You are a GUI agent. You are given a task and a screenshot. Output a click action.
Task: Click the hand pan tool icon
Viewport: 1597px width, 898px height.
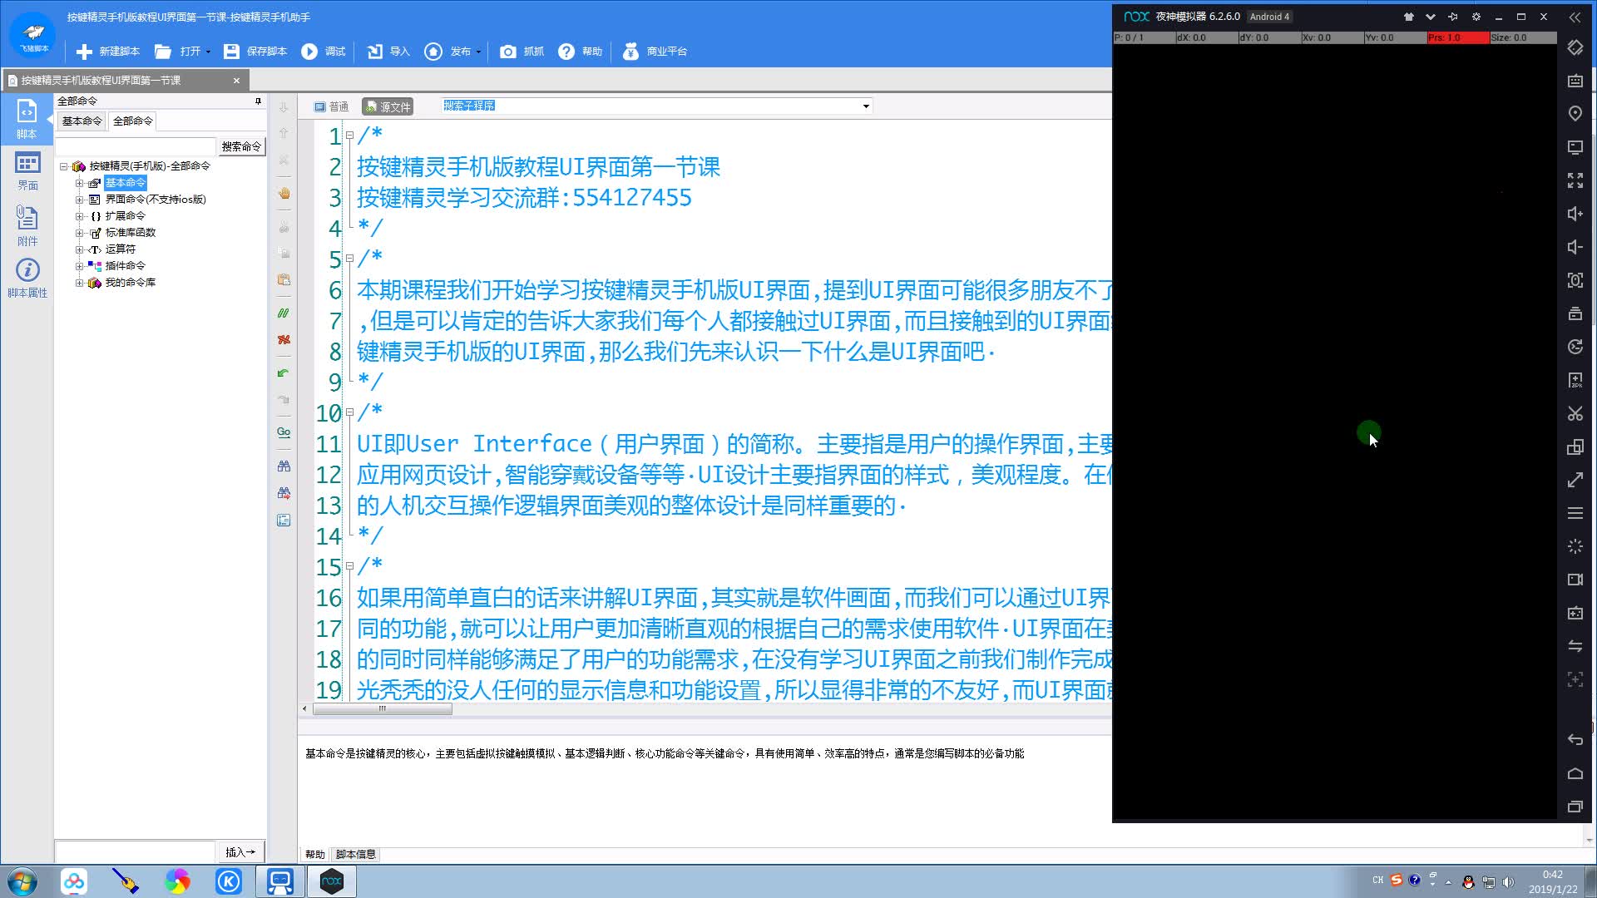click(x=284, y=193)
